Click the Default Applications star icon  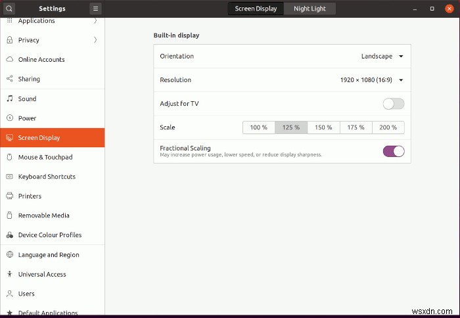click(10, 313)
